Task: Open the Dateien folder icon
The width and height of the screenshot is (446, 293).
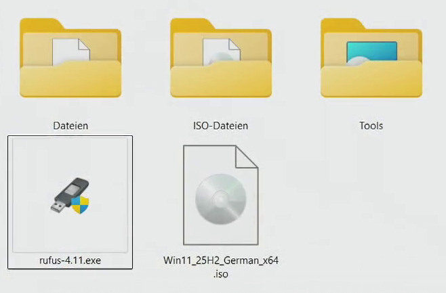Action: coord(70,58)
